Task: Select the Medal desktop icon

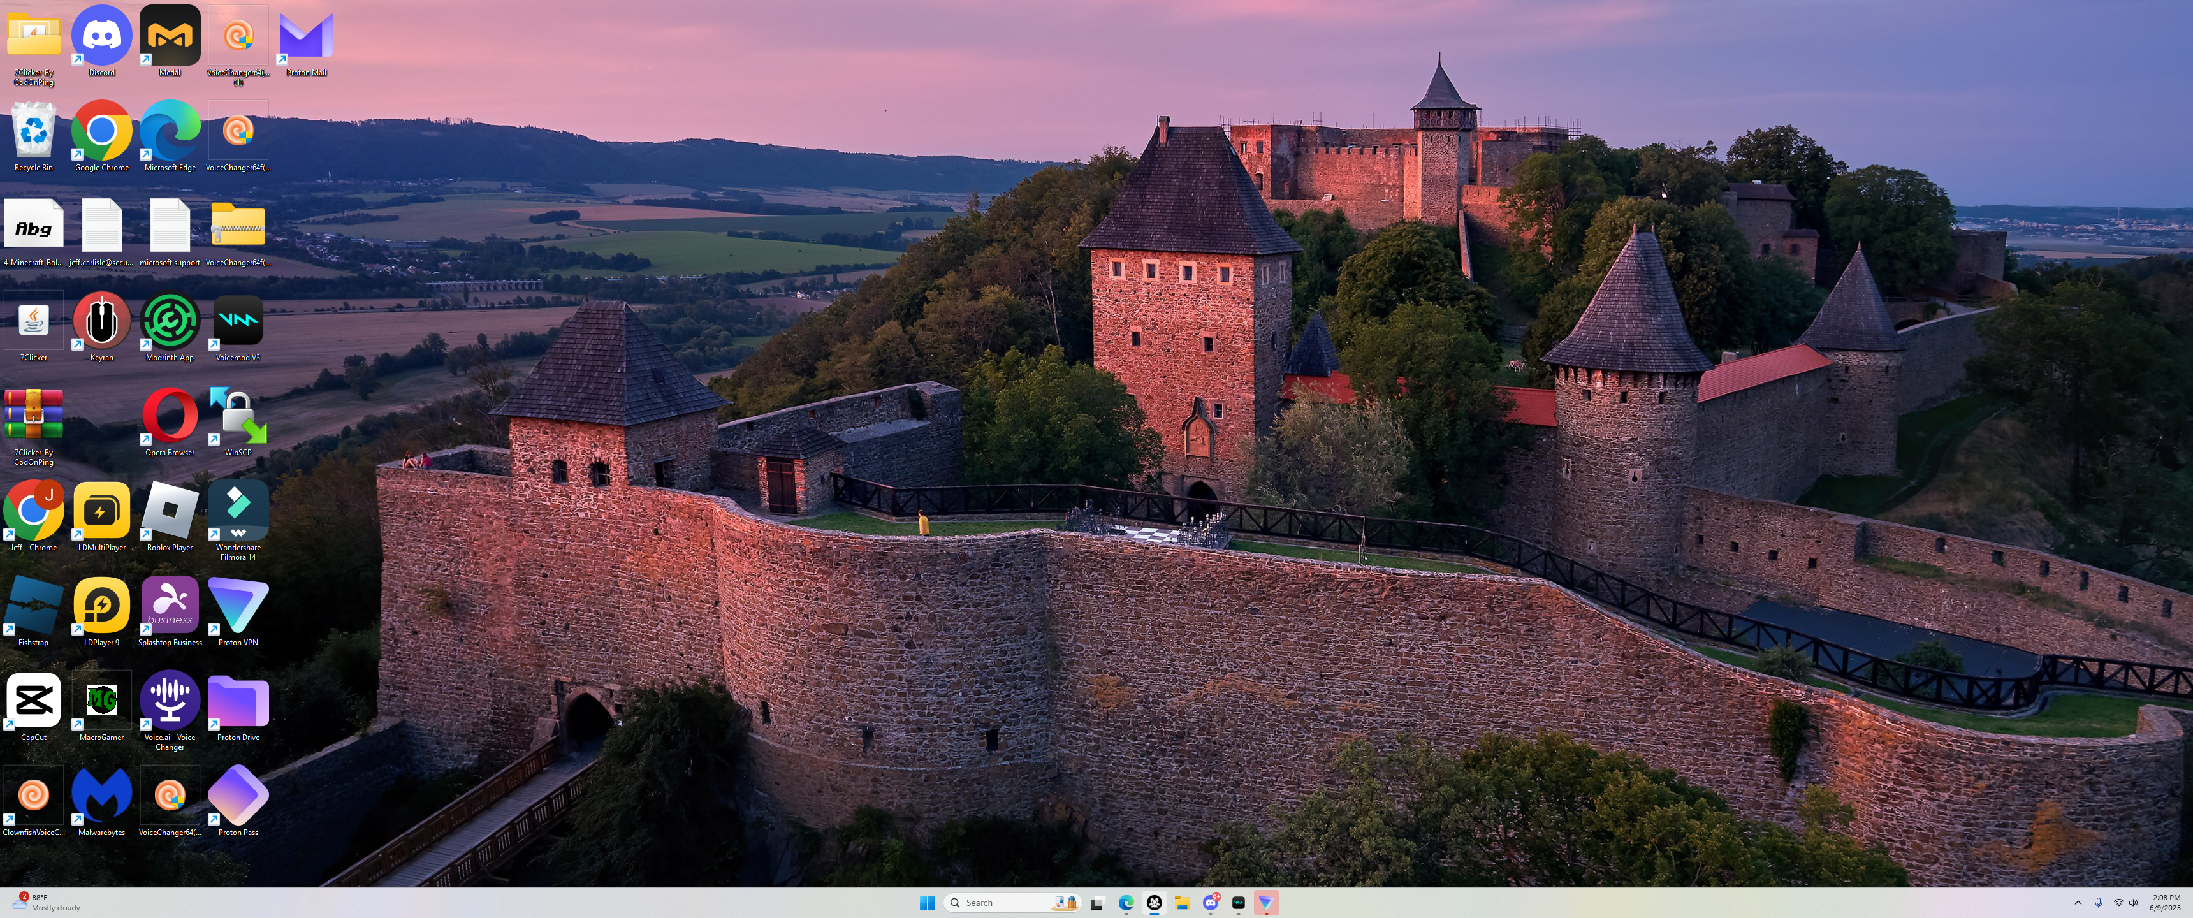Action: (170, 36)
